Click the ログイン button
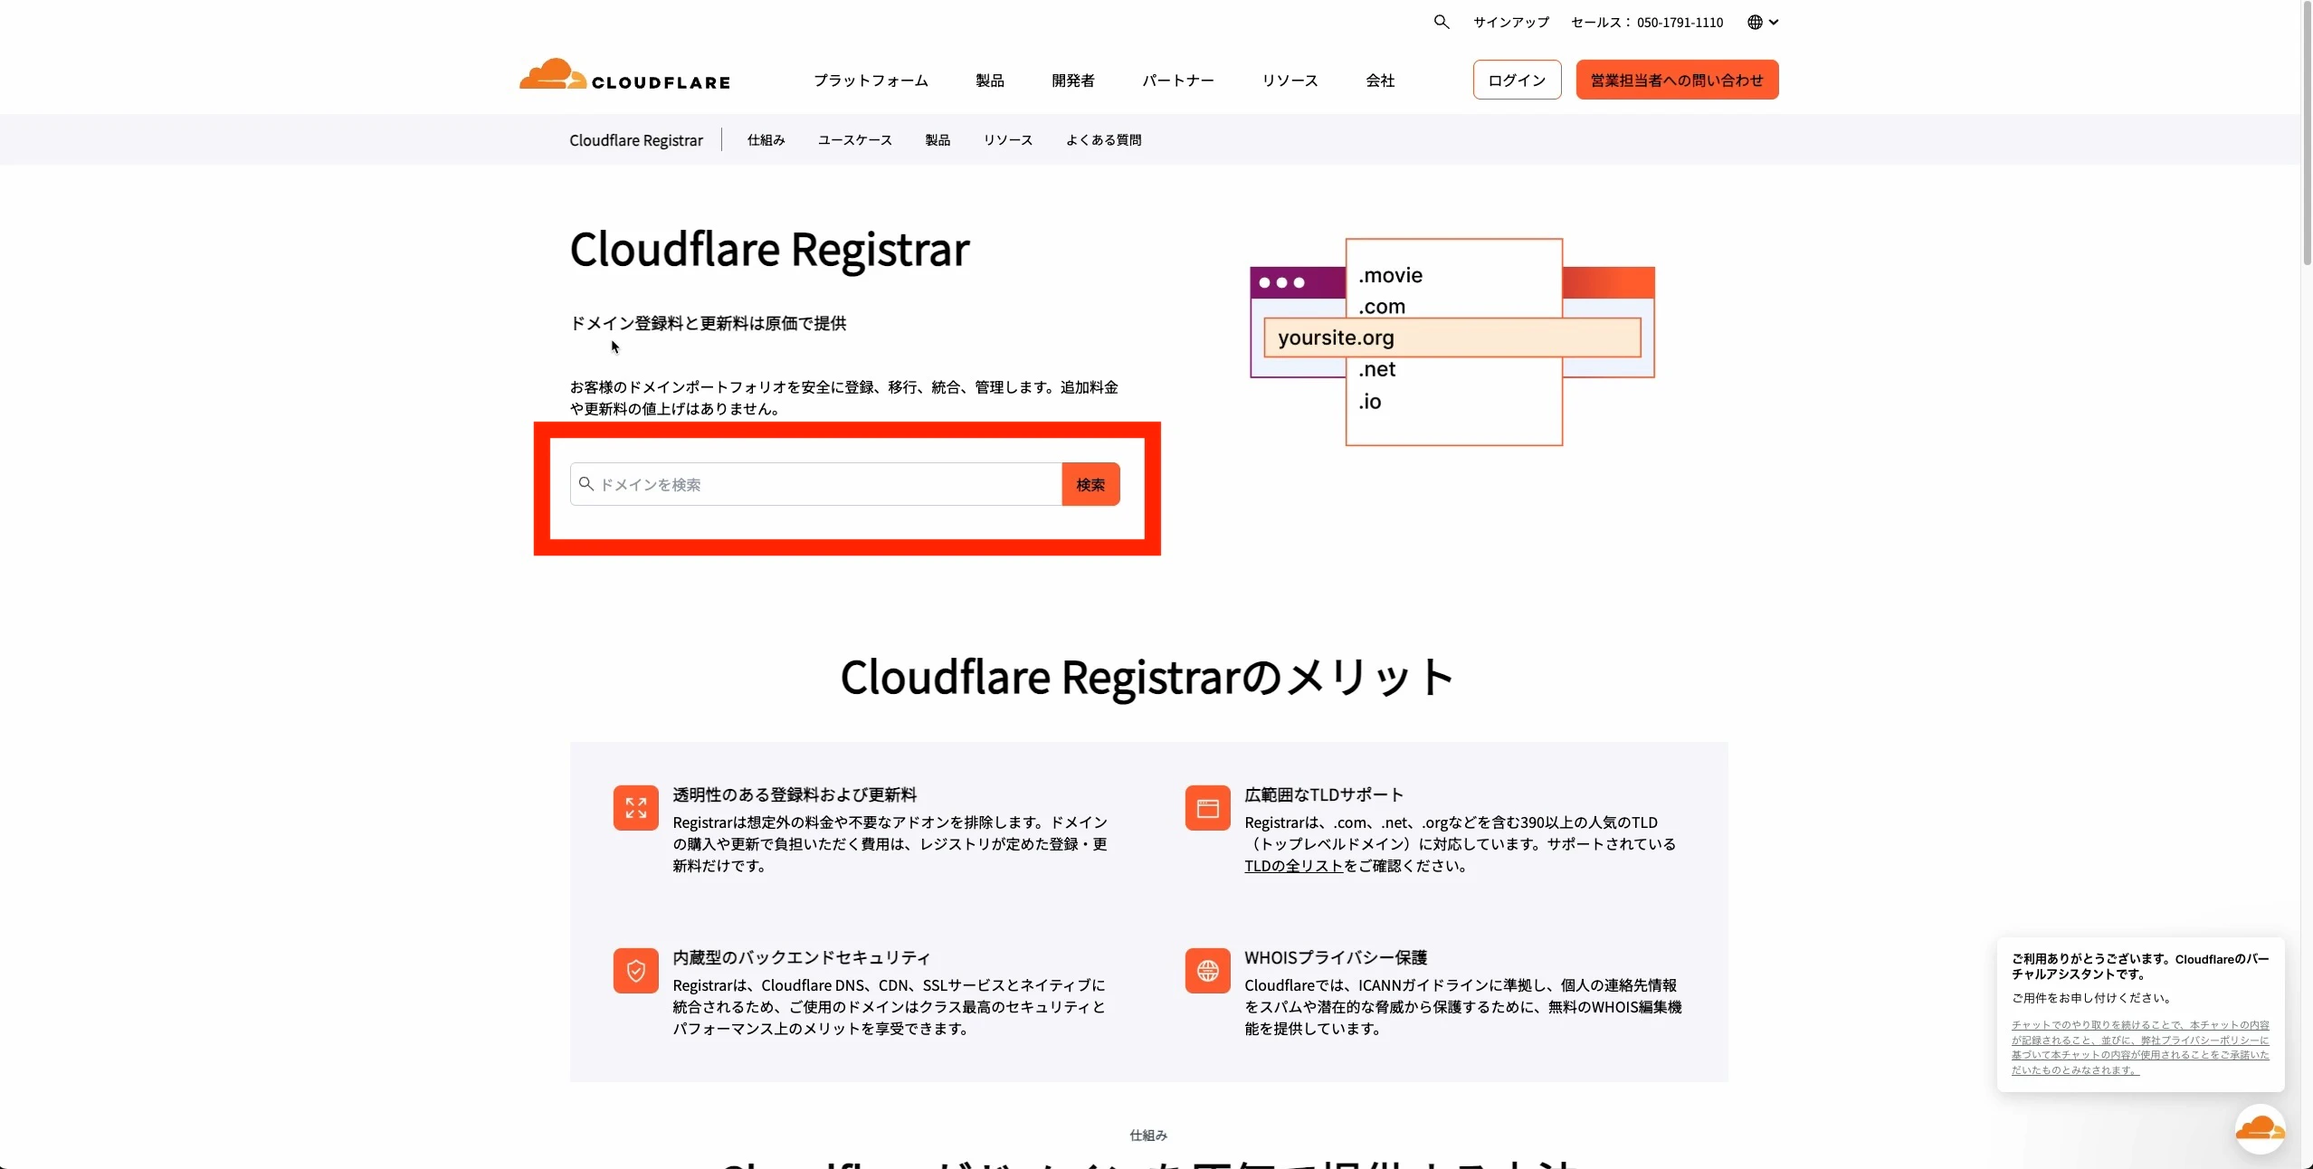Screen dimensions: 2313x1169 pos(1516,80)
